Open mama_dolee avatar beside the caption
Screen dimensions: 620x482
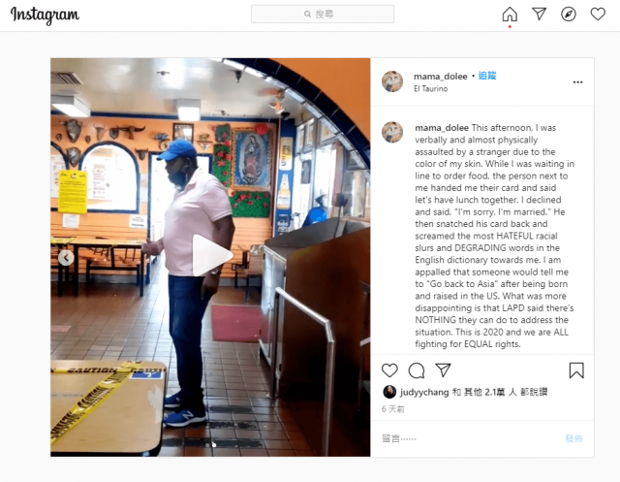tap(392, 132)
